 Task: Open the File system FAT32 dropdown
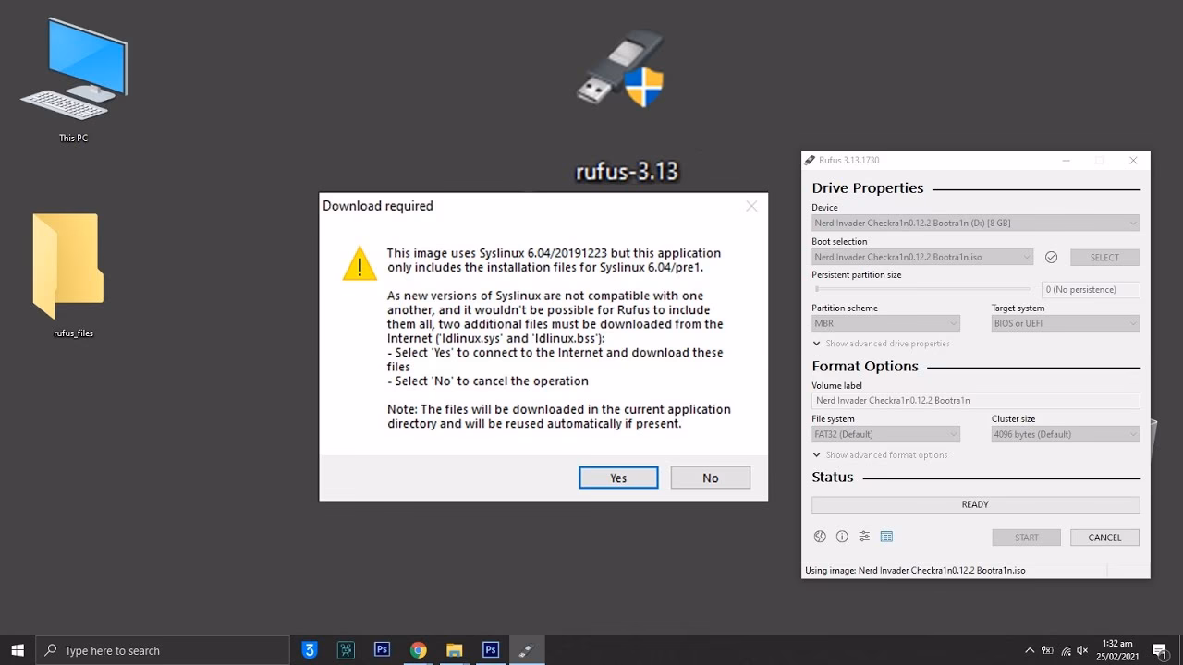885,434
